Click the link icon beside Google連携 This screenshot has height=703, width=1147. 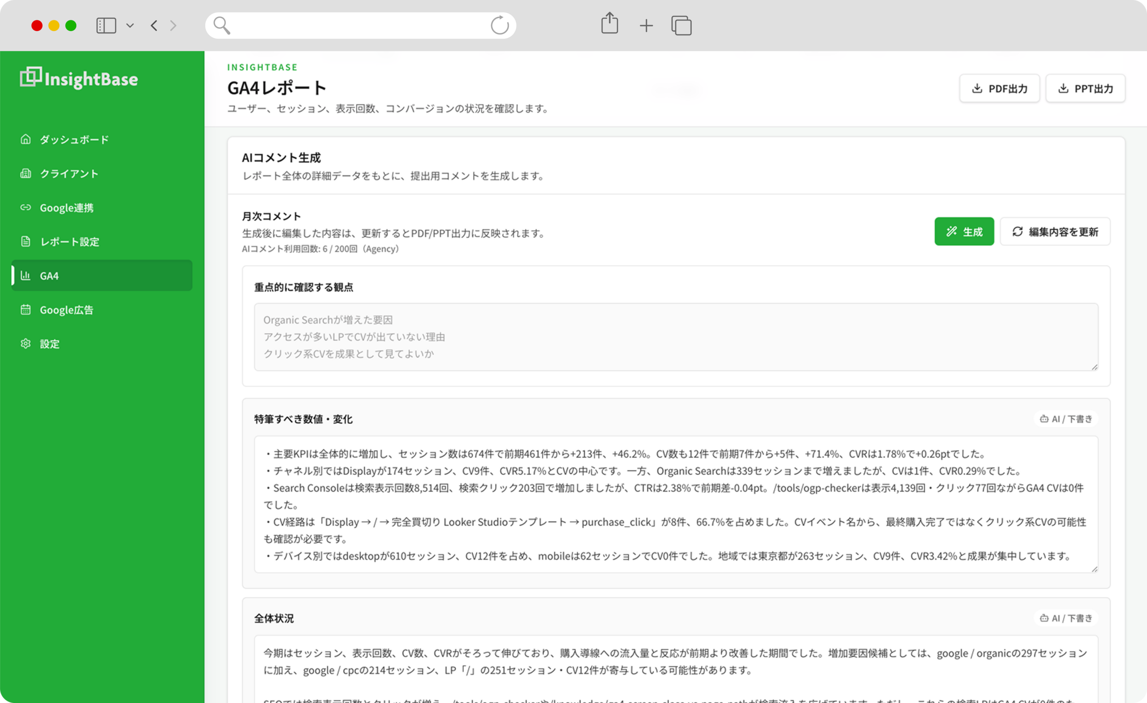[x=26, y=207]
